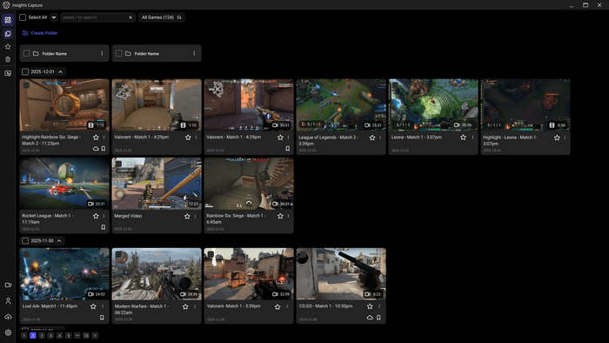The width and height of the screenshot is (609, 343).
Task: Star the Valorant 3:39pm clip
Action: [278, 307]
